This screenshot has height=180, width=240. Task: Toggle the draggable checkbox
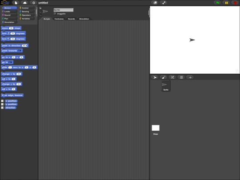pyautogui.click(x=55, y=14)
